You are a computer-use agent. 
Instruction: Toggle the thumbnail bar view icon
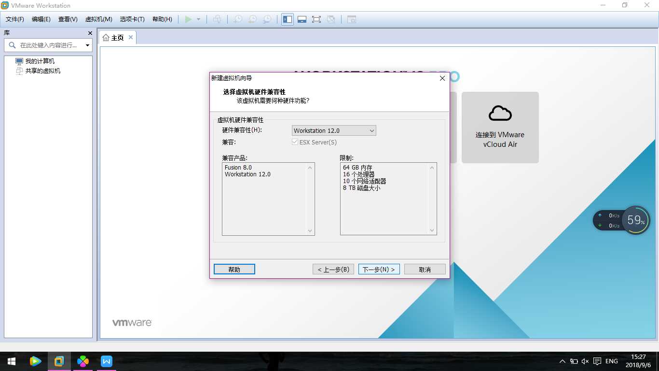(x=302, y=19)
